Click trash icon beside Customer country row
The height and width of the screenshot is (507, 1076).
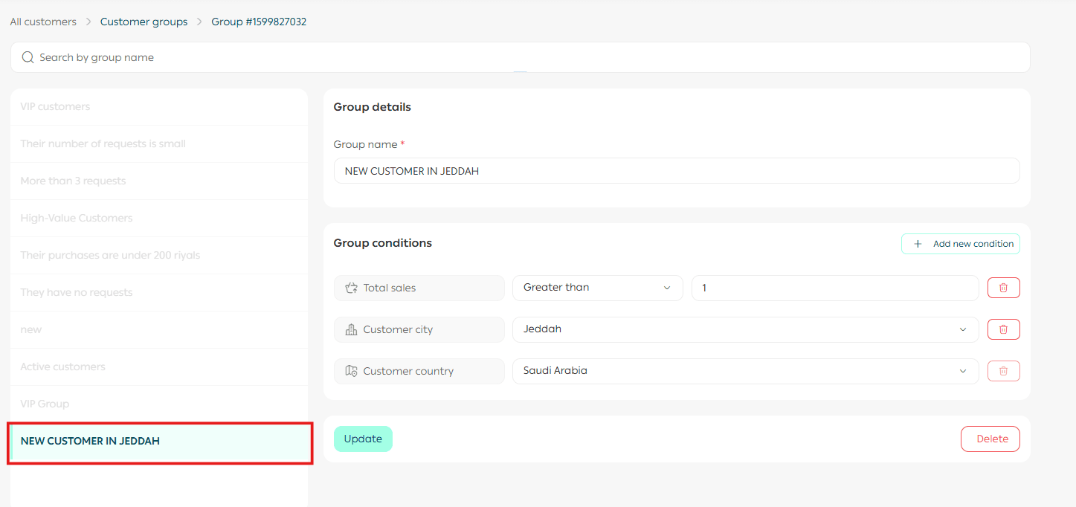[1003, 371]
